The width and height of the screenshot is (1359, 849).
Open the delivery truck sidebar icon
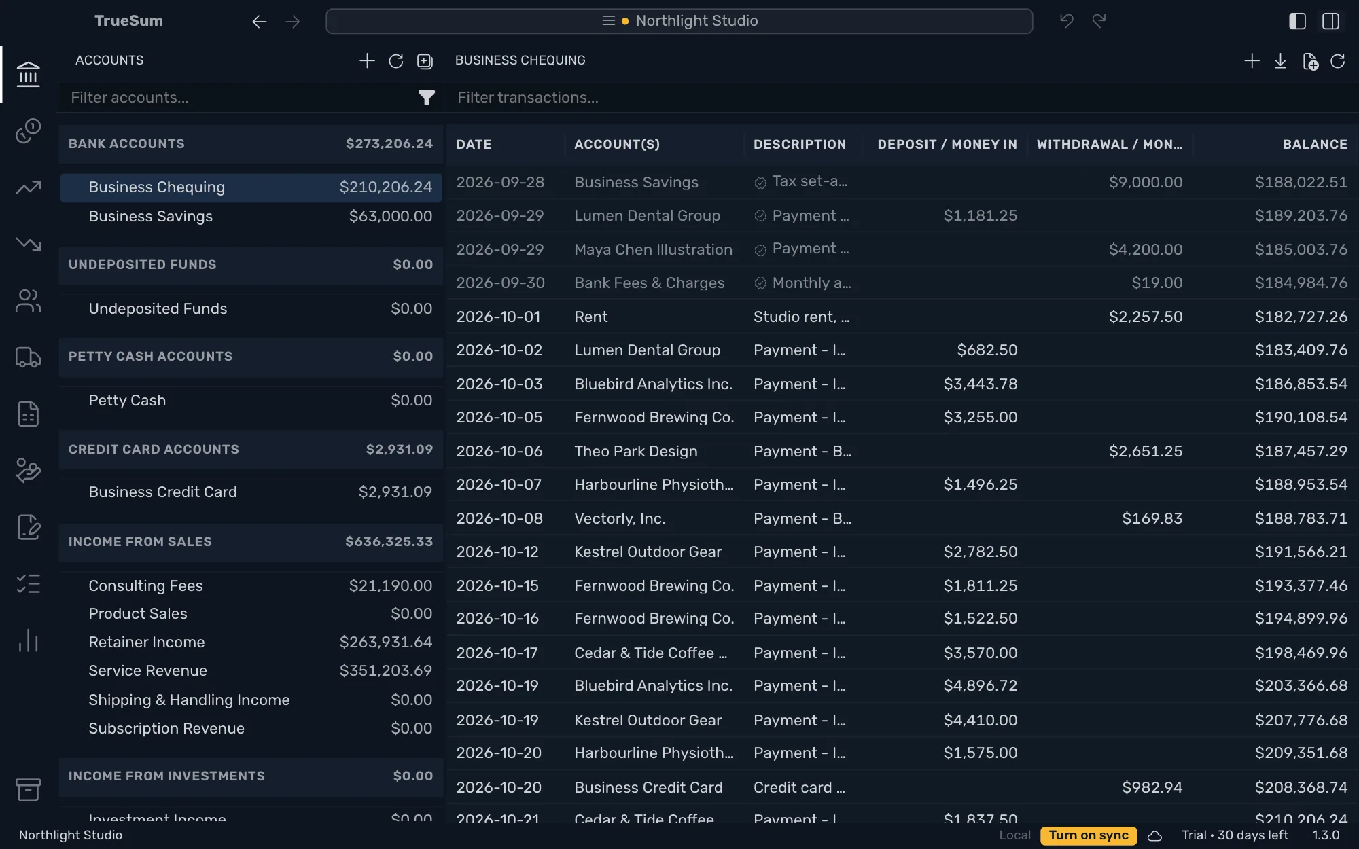click(28, 357)
